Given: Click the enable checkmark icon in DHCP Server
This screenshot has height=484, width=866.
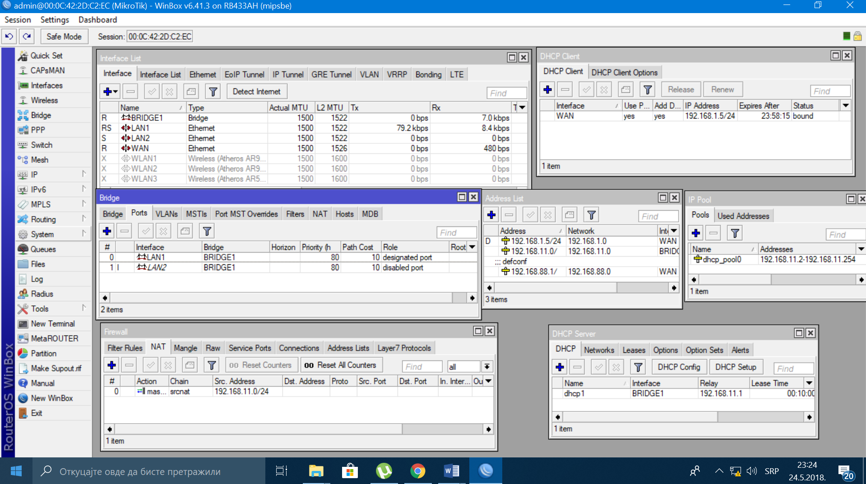Looking at the screenshot, I should [598, 367].
